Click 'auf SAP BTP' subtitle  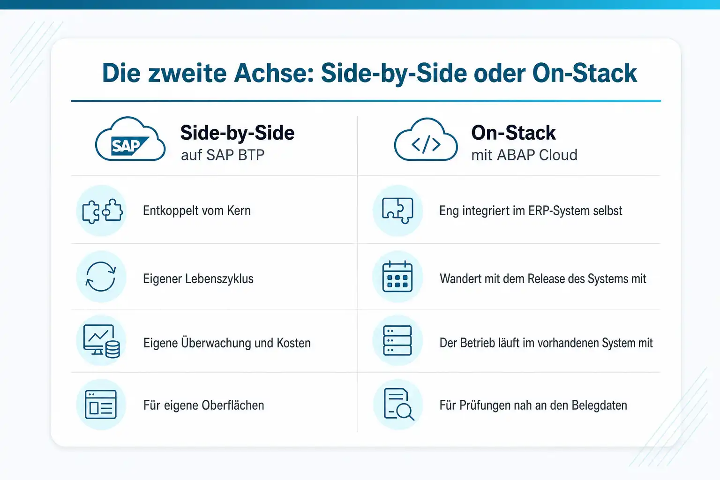click(223, 155)
